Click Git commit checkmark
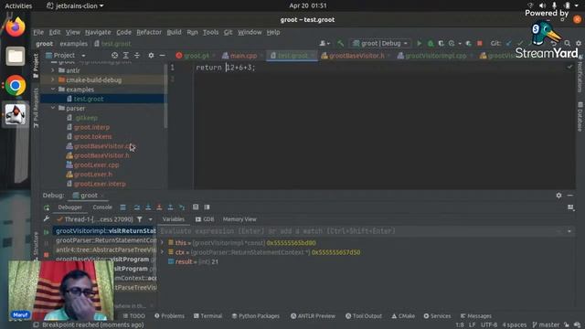Screen dimensions: 585x329 point(520,44)
